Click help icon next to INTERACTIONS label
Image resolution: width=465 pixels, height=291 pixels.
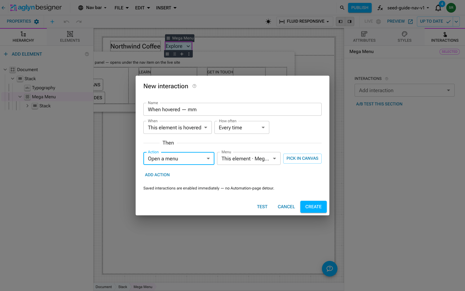click(x=387, y=79)
